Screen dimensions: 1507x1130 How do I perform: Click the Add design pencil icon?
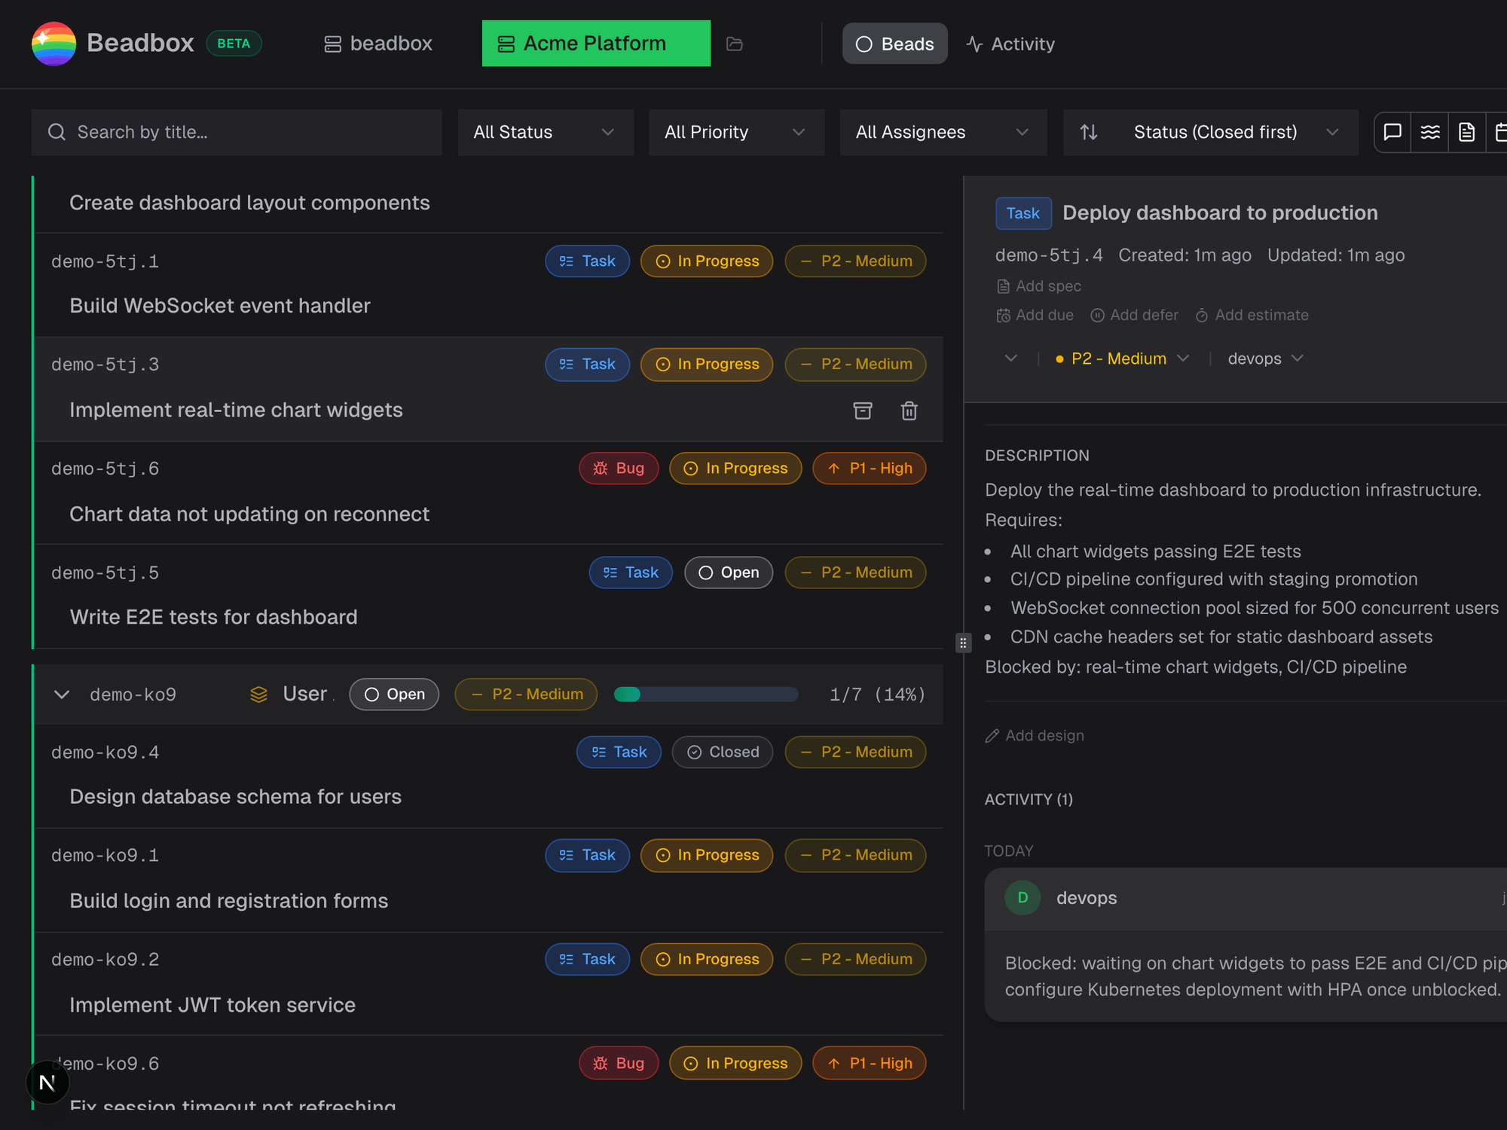[992, 735]
